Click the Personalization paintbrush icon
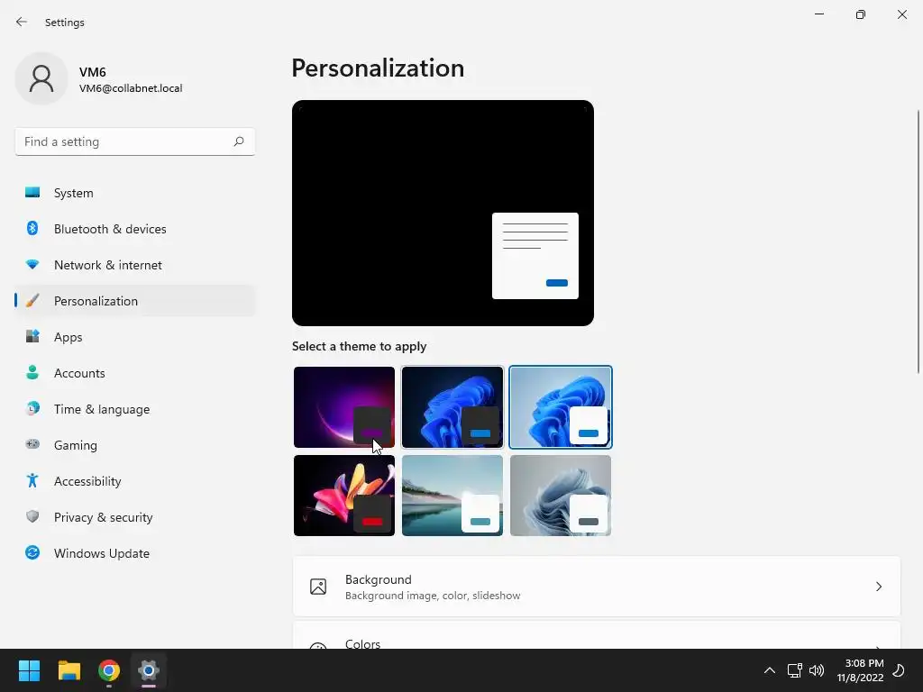Image resolution: width=923 pixels, height=692 pixels. point(32,301)
